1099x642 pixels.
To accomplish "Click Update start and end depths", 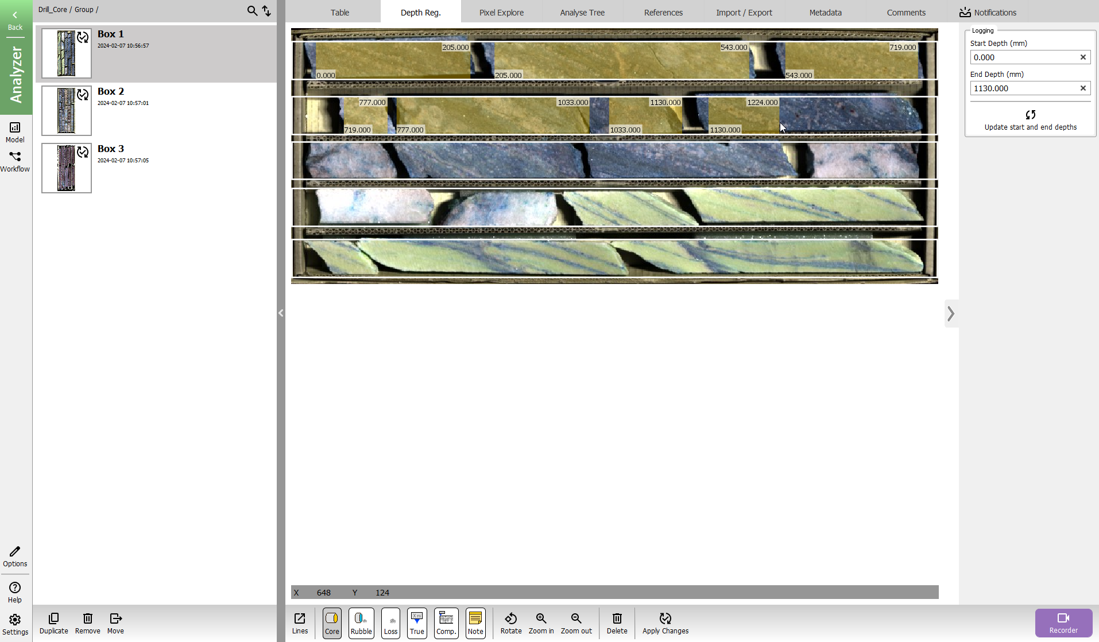I will coord(1030,120).
